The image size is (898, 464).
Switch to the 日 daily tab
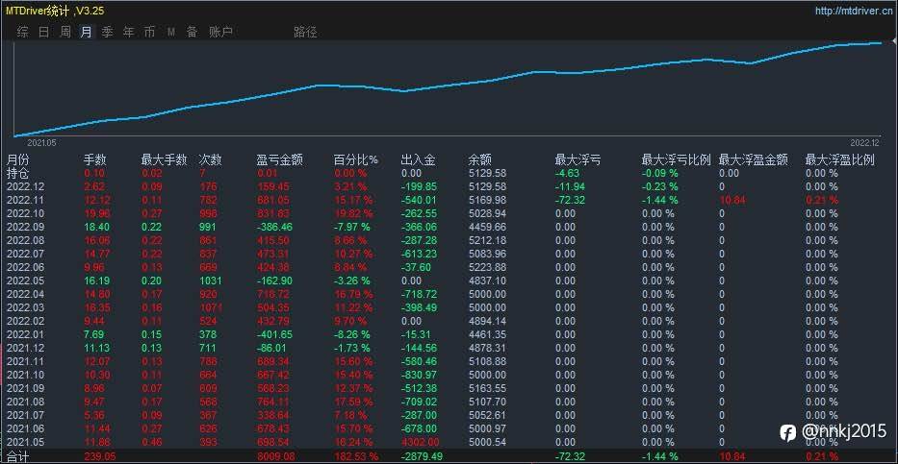44,32
